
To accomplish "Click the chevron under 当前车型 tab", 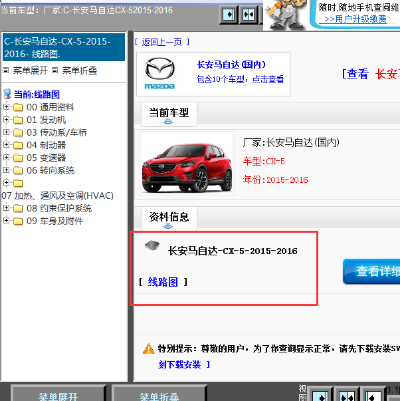I will 168,122.
